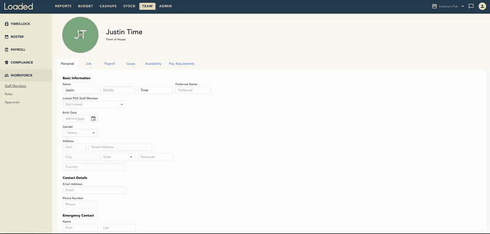
Task: Select Team in top navigation
Action: pyautogui.click(x=147, y=6)
